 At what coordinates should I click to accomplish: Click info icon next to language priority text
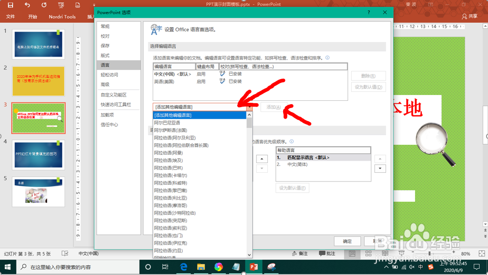point(292,141)
